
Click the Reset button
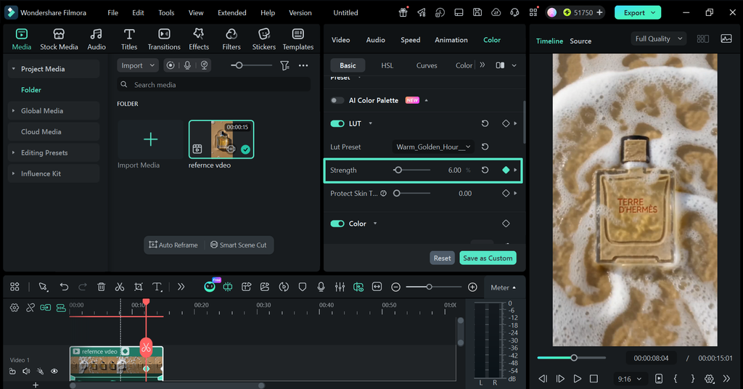tap(442, 258)
